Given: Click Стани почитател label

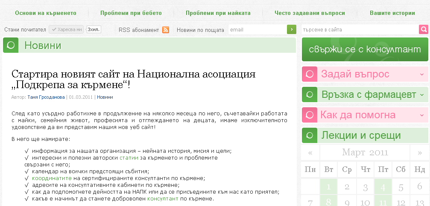Looking at the screenshot, I should 25,30.
